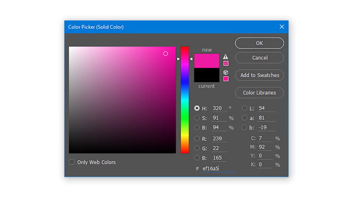Click the not-web-safe cube icon
This screenshot has height=197, width=355.
click(x=226, y=72)
